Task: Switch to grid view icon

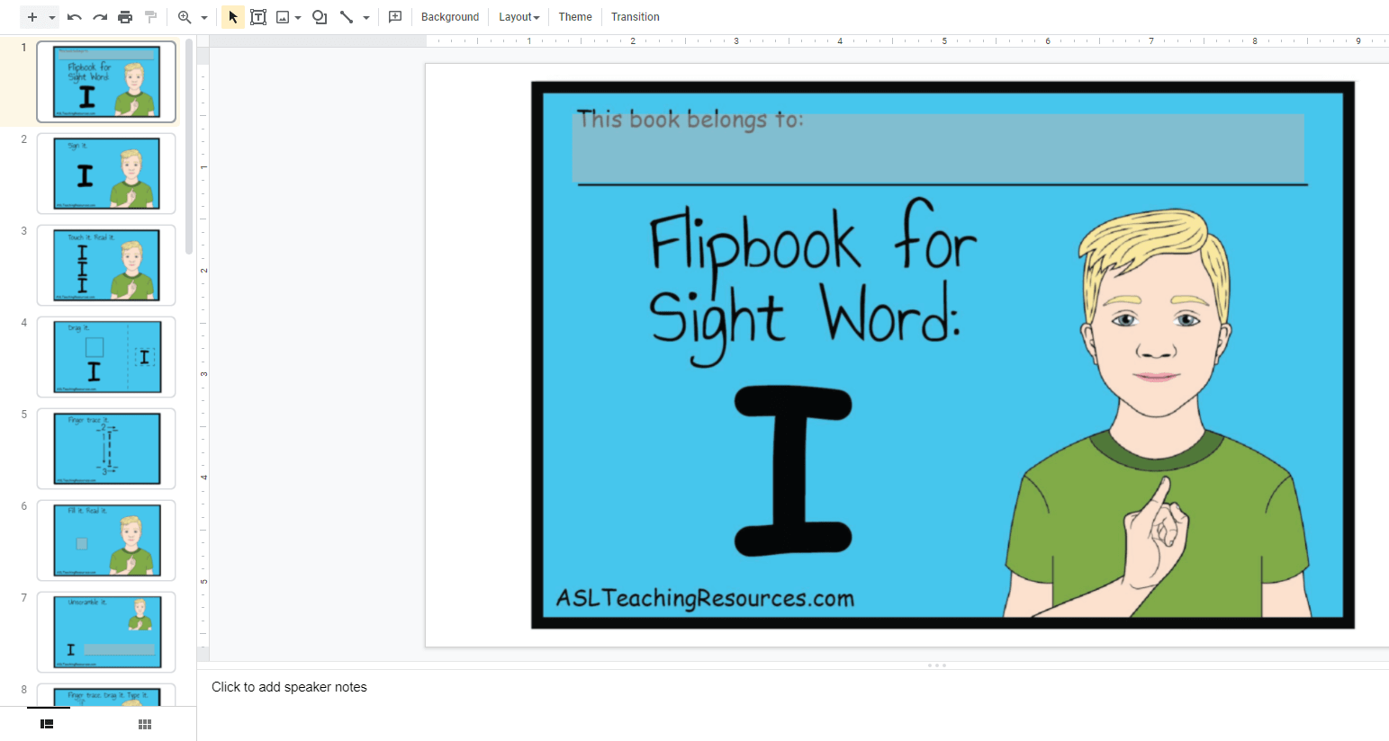Action: (145, 724)
